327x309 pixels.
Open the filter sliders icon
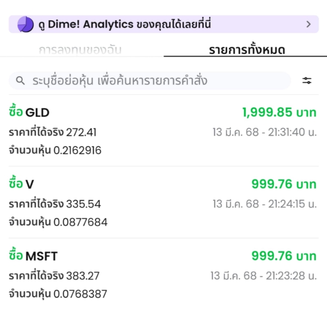click(307, 81)
